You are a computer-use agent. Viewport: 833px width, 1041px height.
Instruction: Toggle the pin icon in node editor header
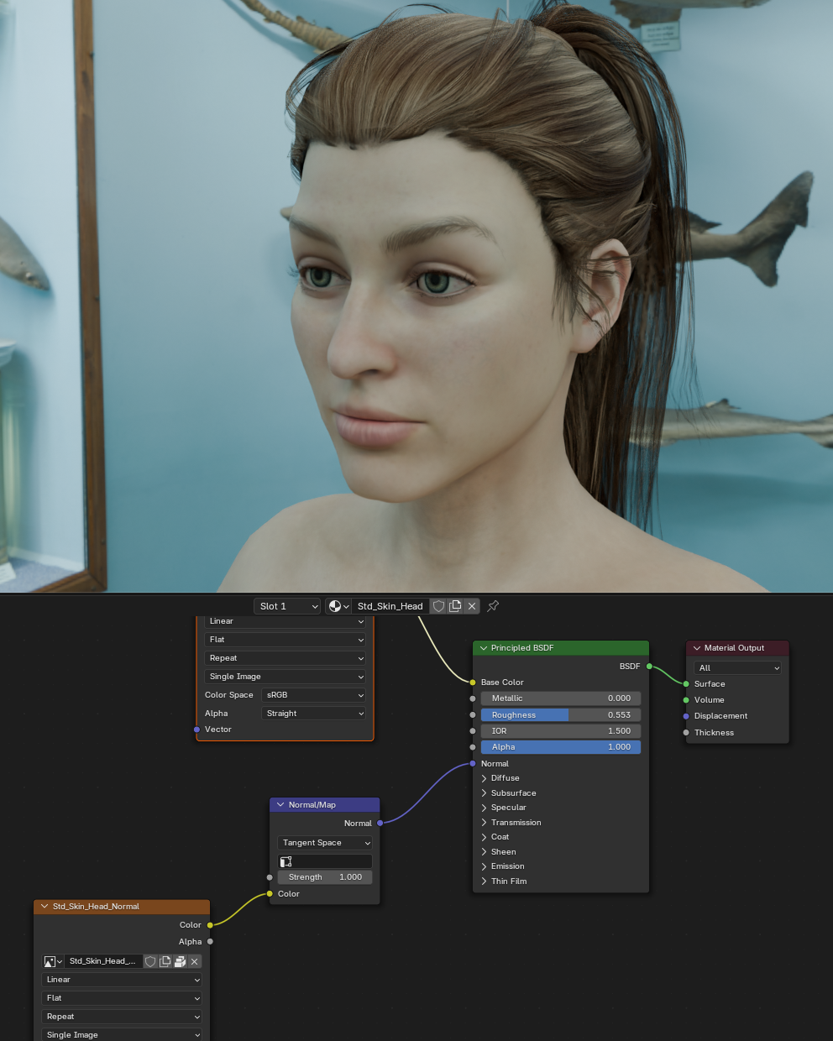pos(493,606)
